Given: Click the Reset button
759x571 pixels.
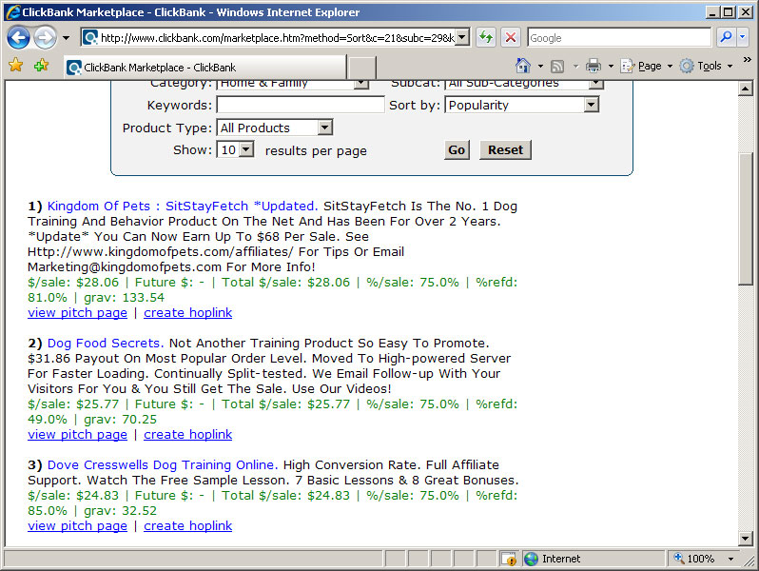Looking at the screenshot, I should [x=505, y=149].
